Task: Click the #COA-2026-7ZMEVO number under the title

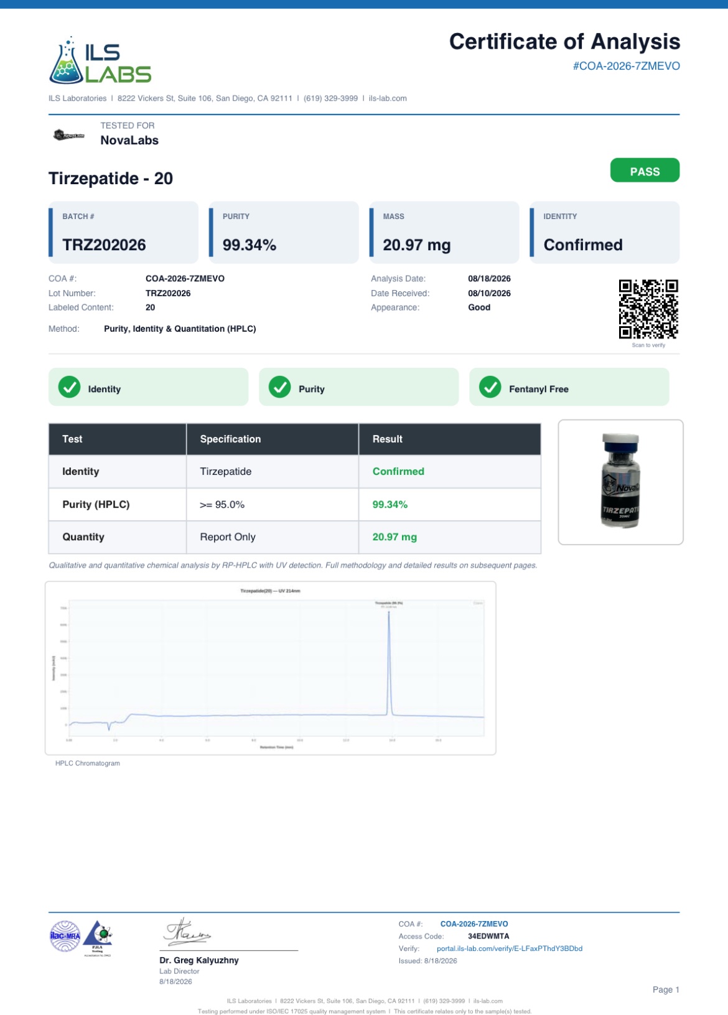Action: (626, 66)
